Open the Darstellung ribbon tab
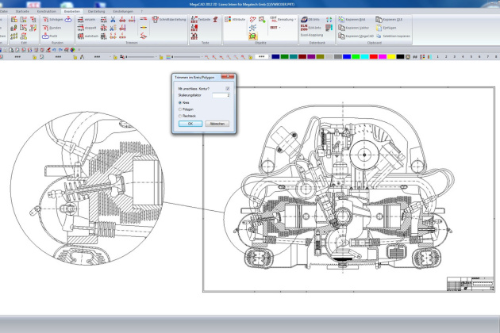Screen dimensions: 500x333 click(x=95, y=11)
